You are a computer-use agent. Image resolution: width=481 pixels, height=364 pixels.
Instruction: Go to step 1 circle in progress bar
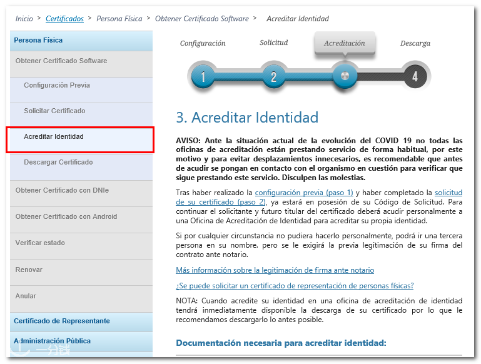coord(203,76)
